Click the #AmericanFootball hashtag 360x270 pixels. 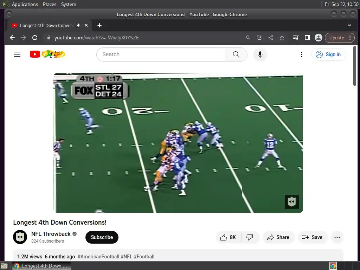click(x=98, y=256)
